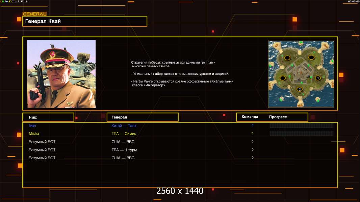Click the "Ник:" column header

(48, 117)
